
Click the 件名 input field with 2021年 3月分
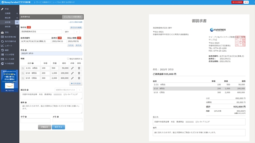(x=51, y=53)
